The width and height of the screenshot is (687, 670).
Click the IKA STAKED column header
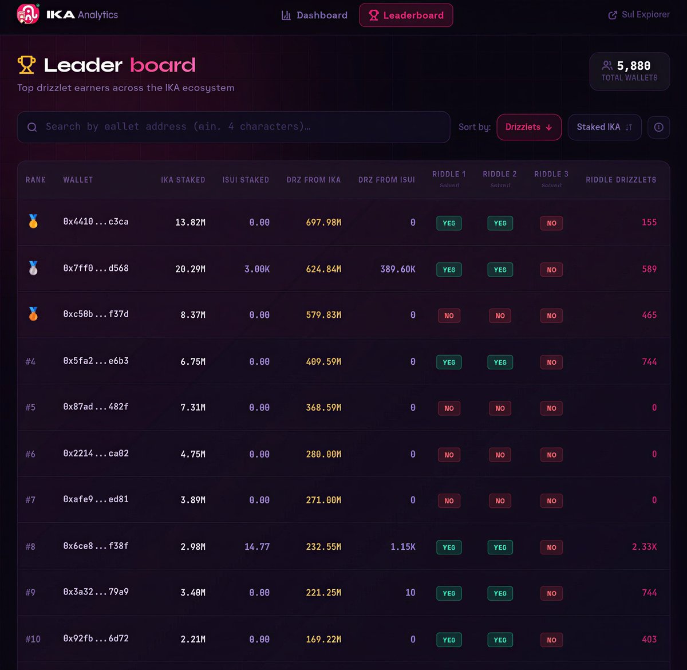183,180
